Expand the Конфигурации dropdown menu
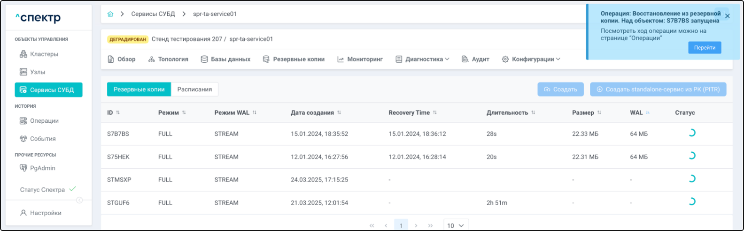 click(x=531, y=60)
